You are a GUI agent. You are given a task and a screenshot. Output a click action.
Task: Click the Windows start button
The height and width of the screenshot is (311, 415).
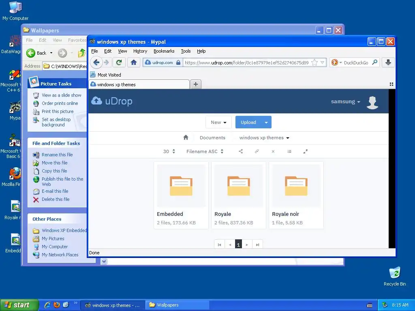[19, 305]
